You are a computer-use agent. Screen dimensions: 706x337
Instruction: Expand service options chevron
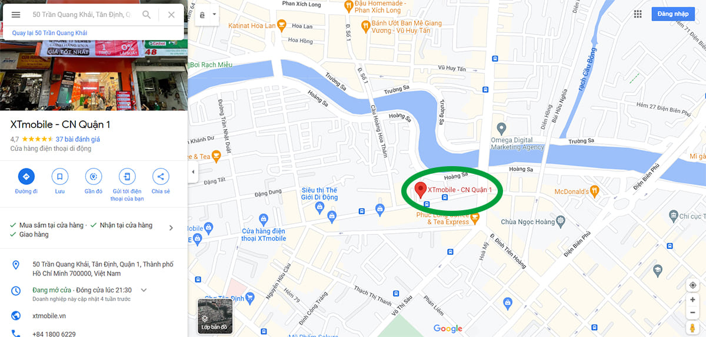click(x=171, y=228)
